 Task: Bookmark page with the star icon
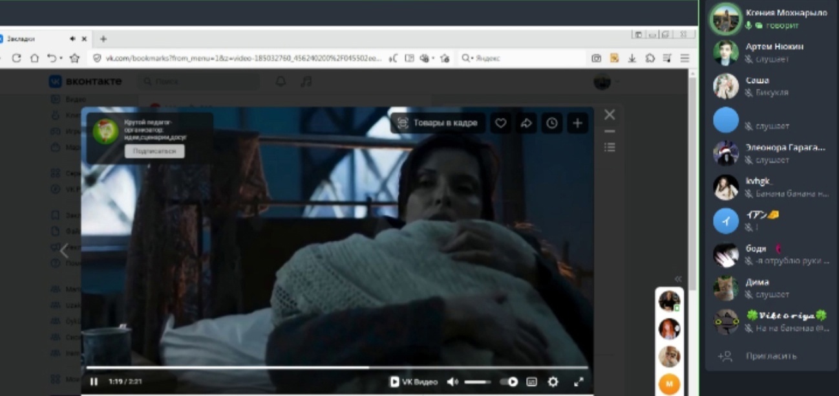(74, 58)
